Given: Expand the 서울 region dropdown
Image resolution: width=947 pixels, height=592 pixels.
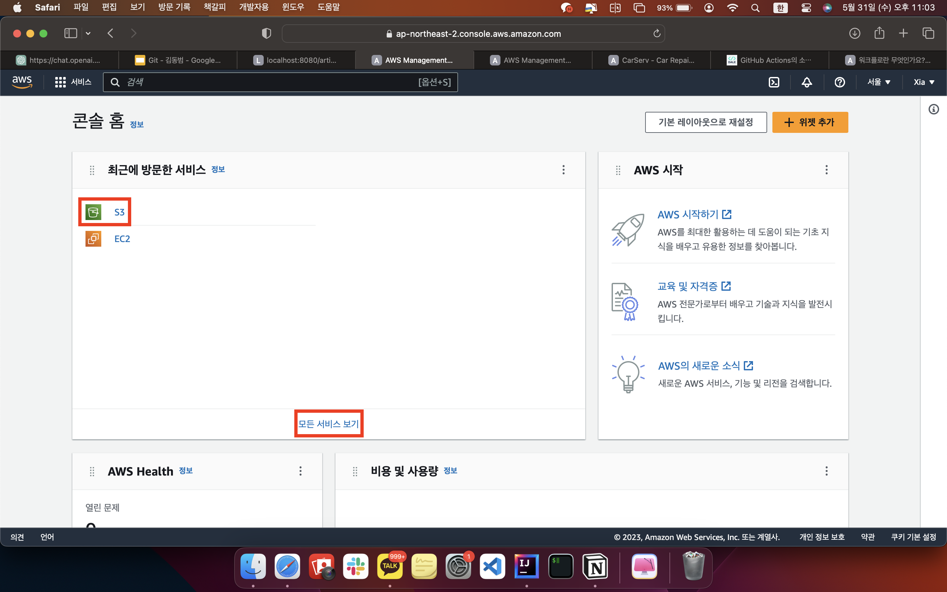Looking at the screenshot, I should click(x=879, y=82).
